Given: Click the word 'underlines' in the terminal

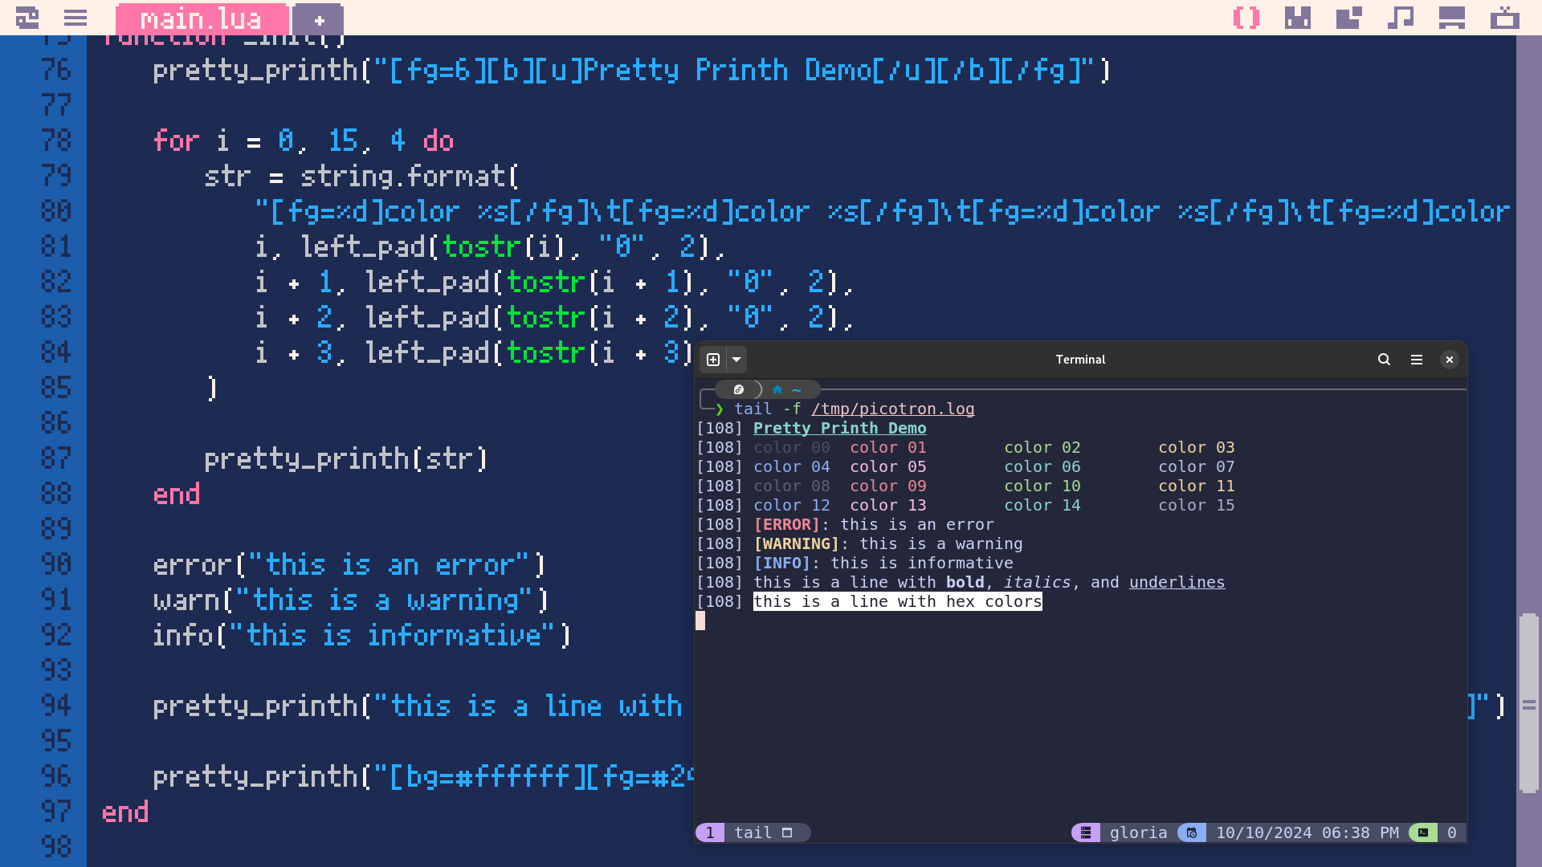Looking at the screenshot, I should (x=1177, y=583).
